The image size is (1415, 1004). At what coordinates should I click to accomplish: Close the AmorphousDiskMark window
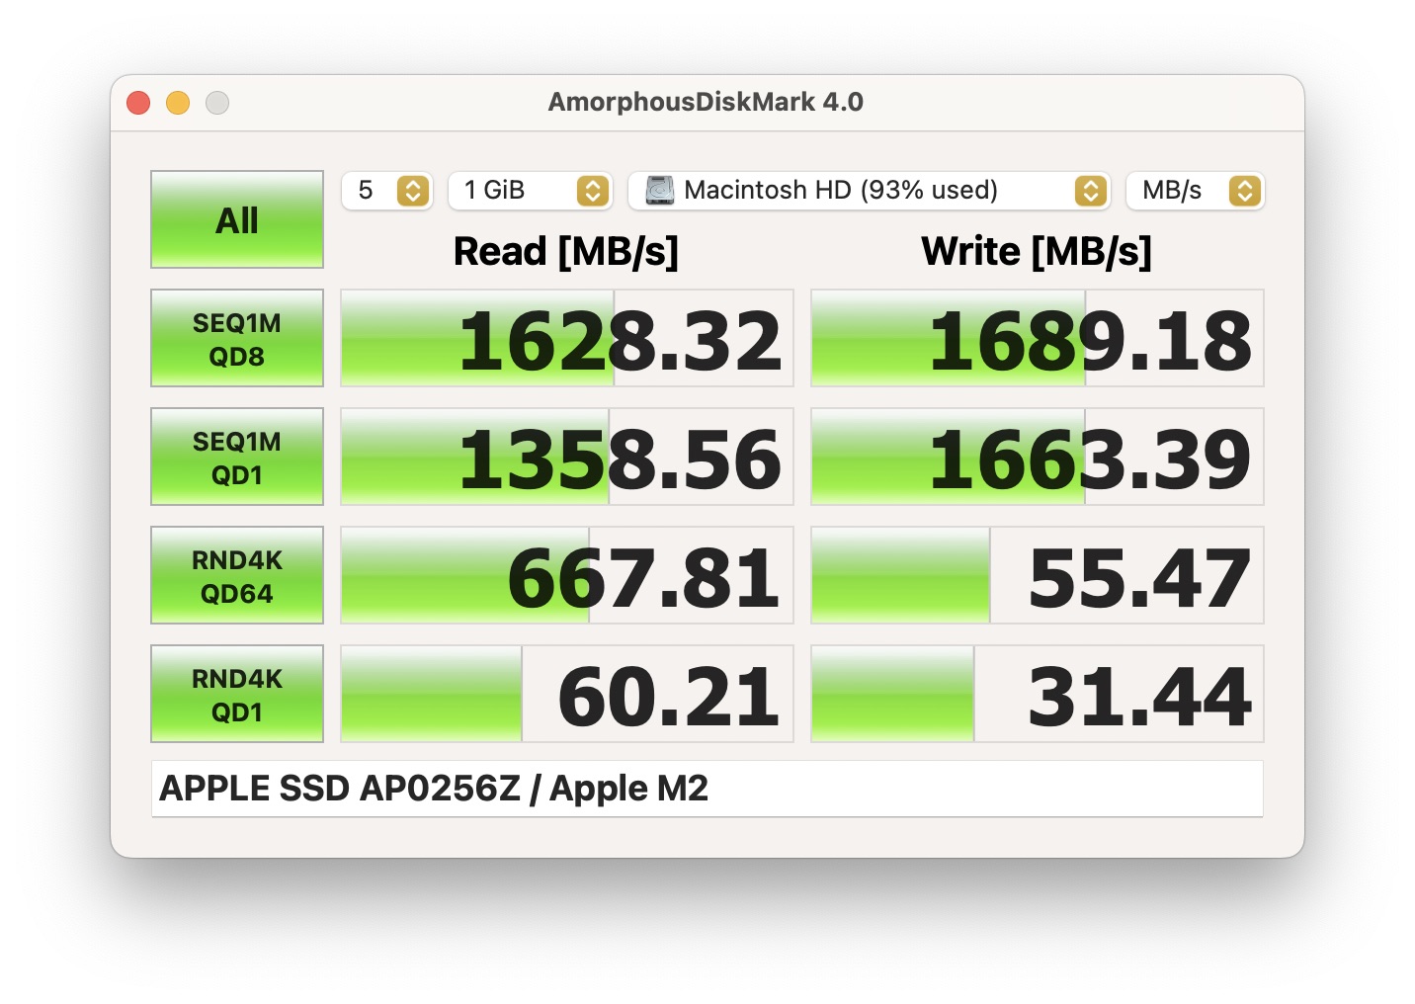pyautogui.click(x=138, y=103)
